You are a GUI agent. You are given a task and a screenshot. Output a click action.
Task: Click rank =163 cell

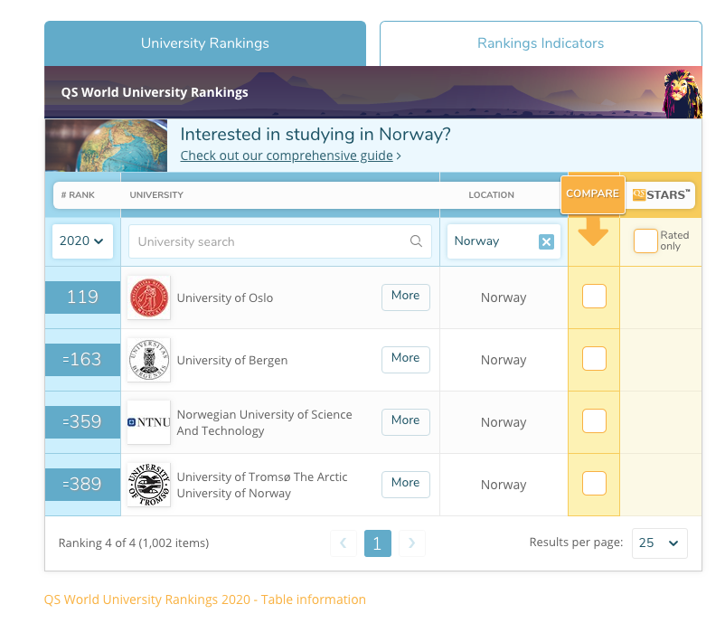point(83,360)
